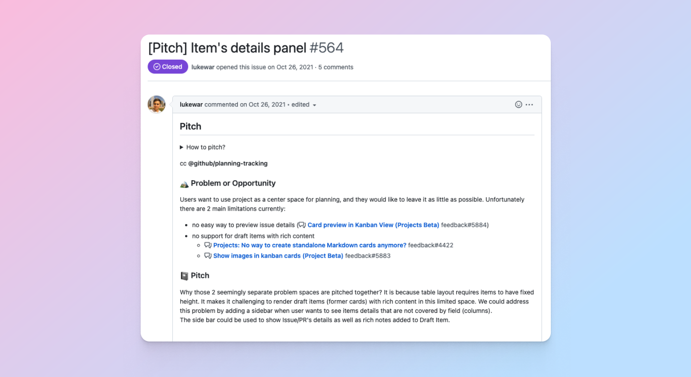Follow "Show images in kanban cards" link
This screenshot has width=691, height=377.
(x=278, y=256)
